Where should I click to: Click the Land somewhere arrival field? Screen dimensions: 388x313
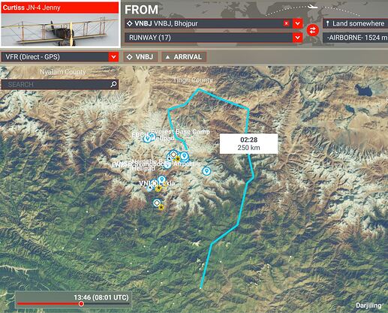(355, 23)
